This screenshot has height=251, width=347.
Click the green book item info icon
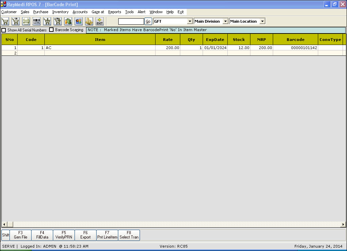point(68,21)
